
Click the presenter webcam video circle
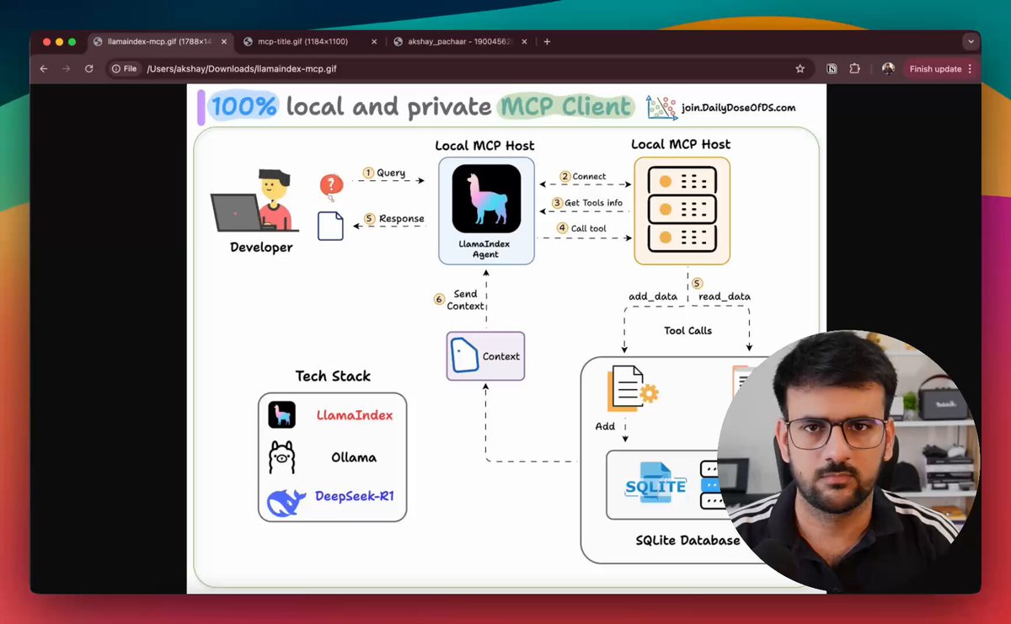(x=848, y=461)
